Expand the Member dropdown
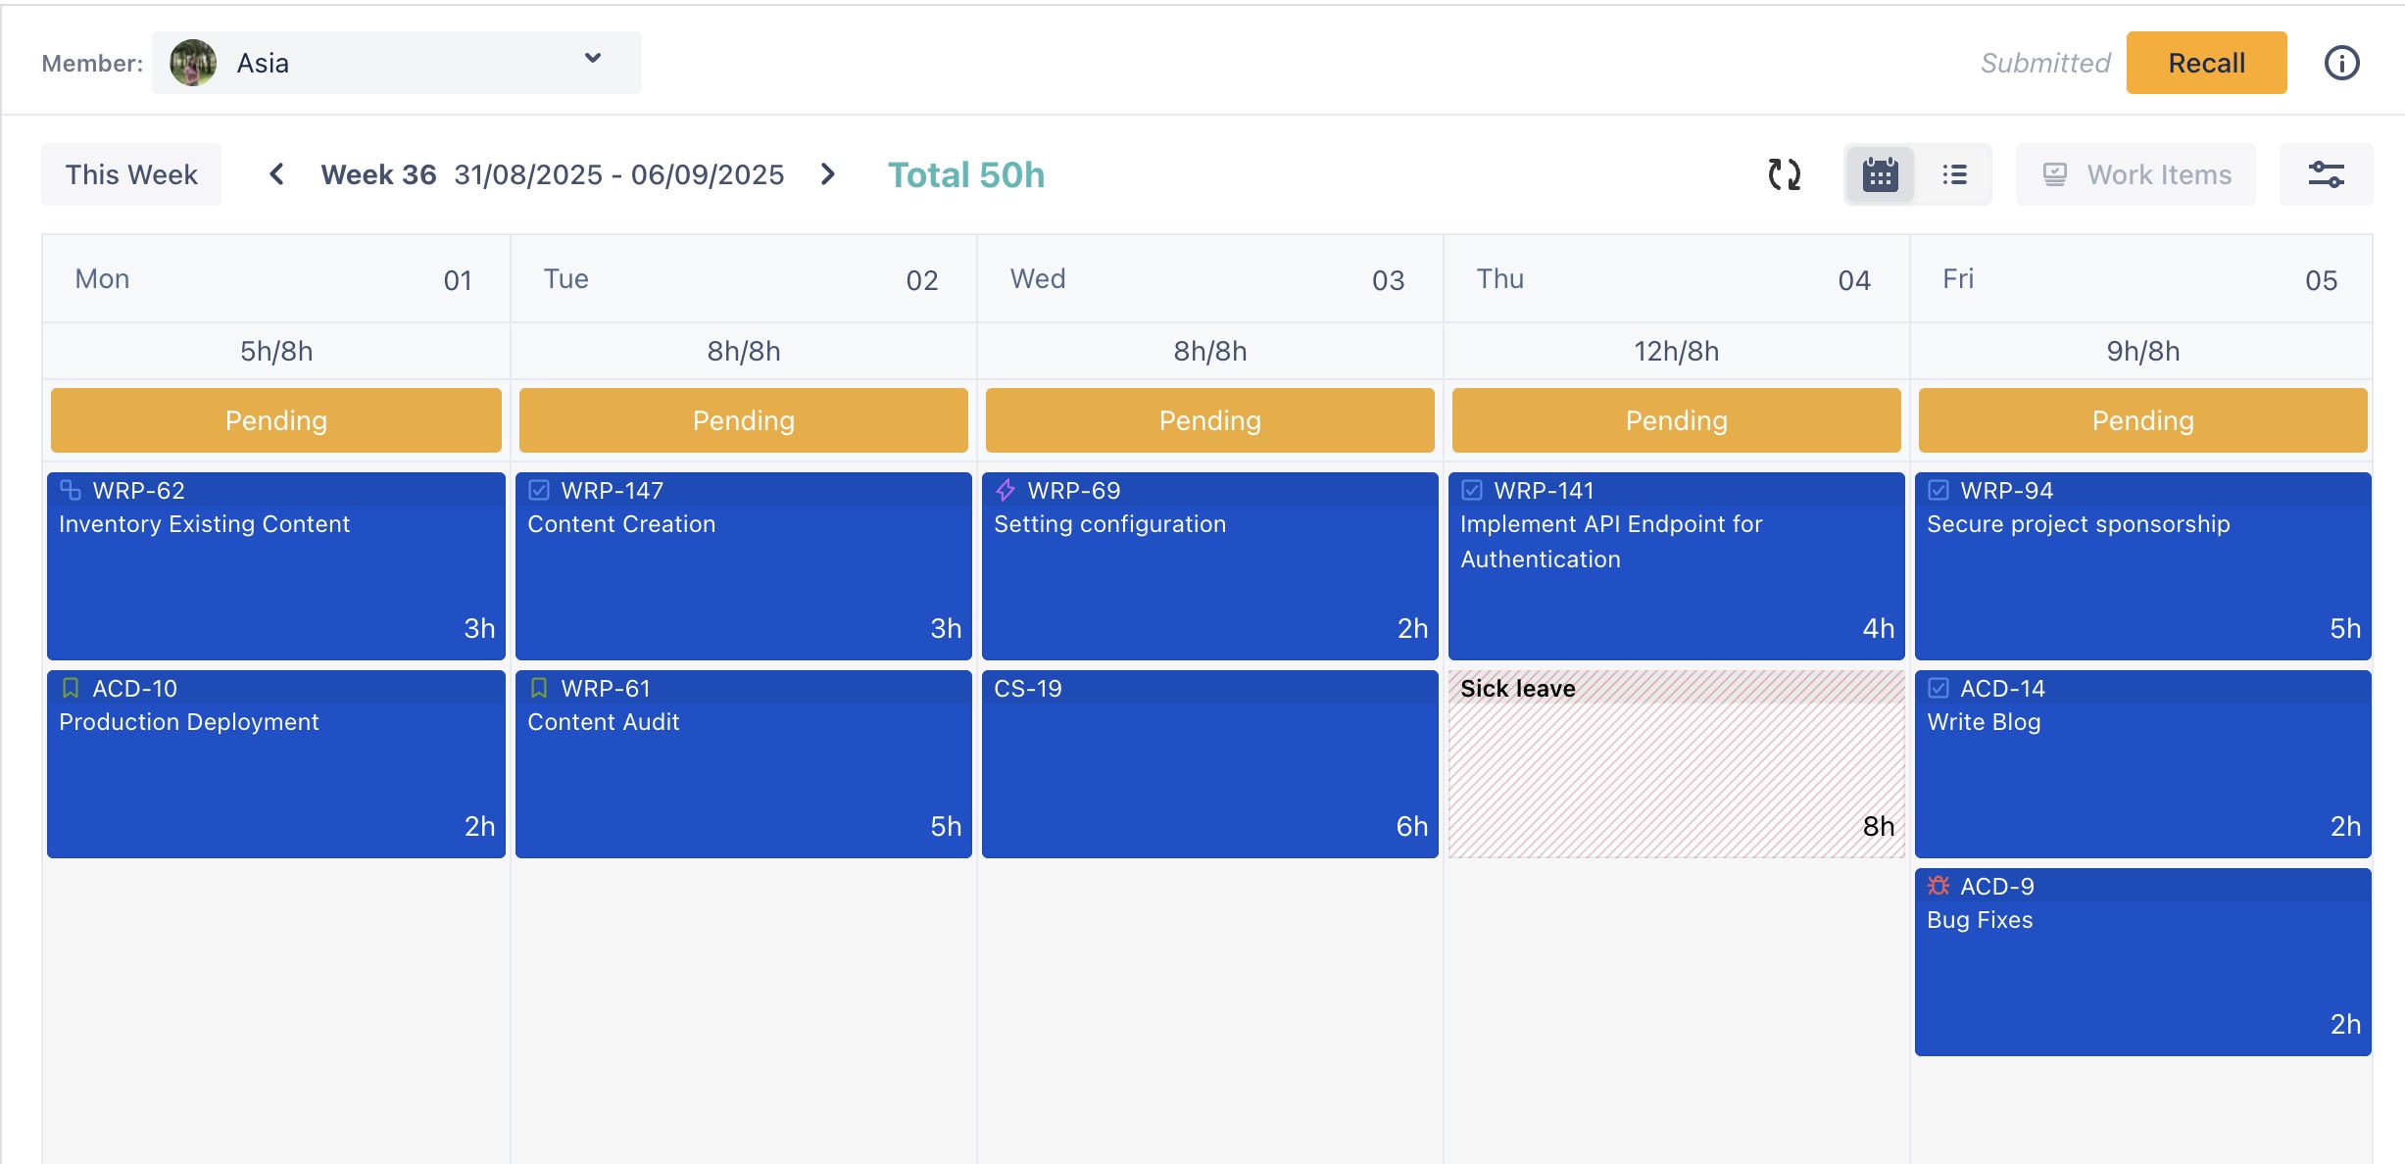 [592, 59]
